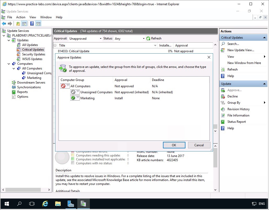This screenshot has height=210, width=269.
Task: Open the View menu in menu bar
Action: tap(33, 17)
